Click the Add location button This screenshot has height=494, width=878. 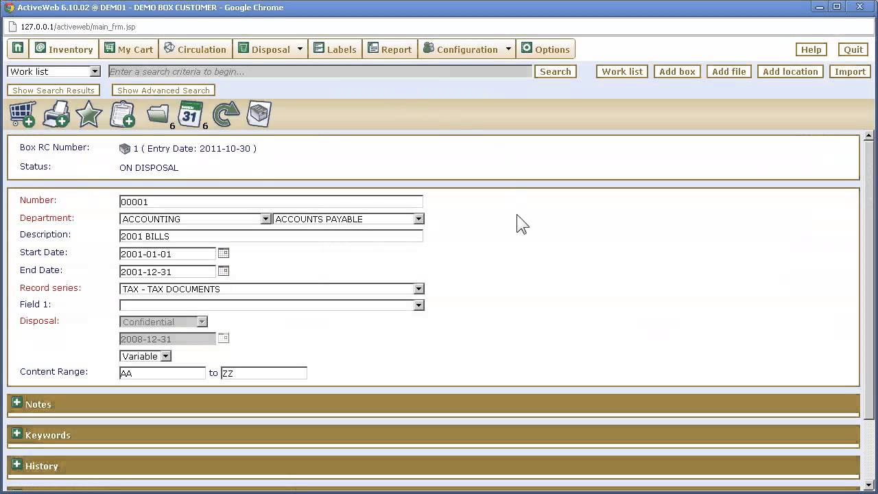pos(790,71)
